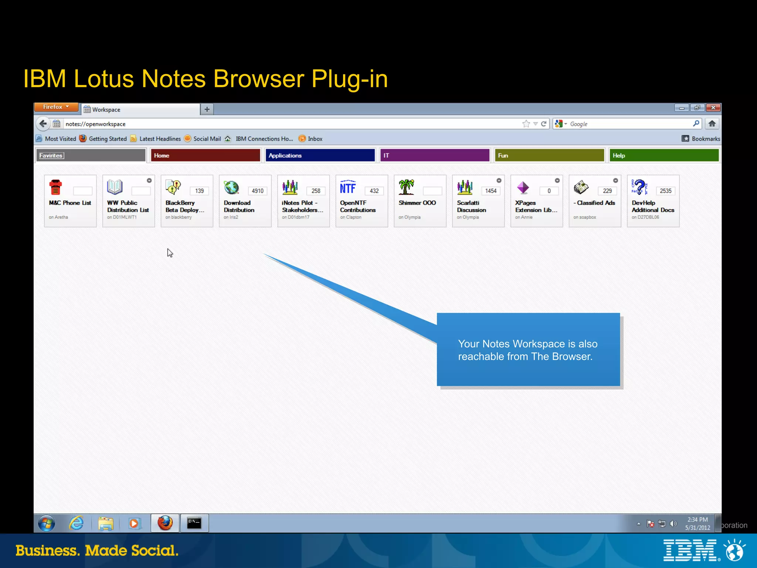Open the Social Mail bookmark
Viewport: 757px width, 568px height.
203,139
